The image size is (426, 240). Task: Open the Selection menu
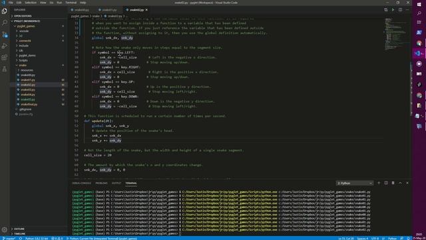point(31,3)
